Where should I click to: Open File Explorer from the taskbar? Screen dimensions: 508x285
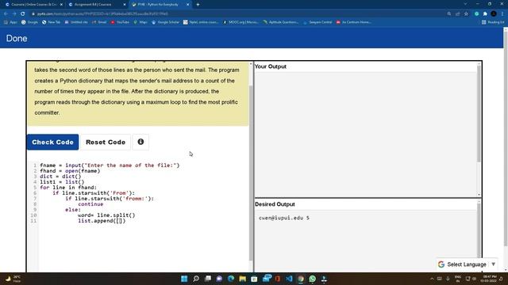click(x=242, y=279)
